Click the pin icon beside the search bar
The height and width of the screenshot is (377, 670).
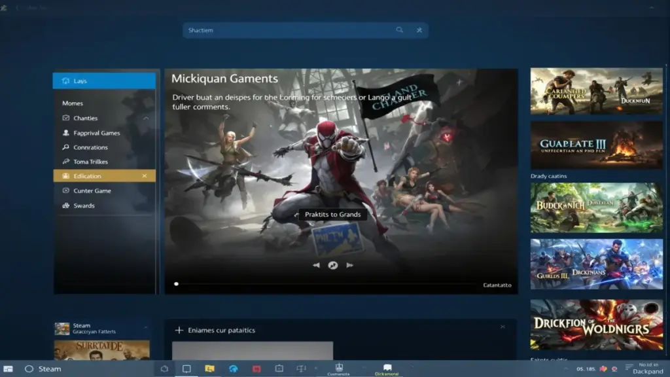pyautogui.click(x=419, y=29)
